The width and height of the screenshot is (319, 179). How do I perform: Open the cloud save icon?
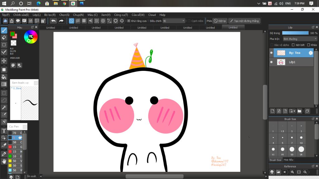5,21
